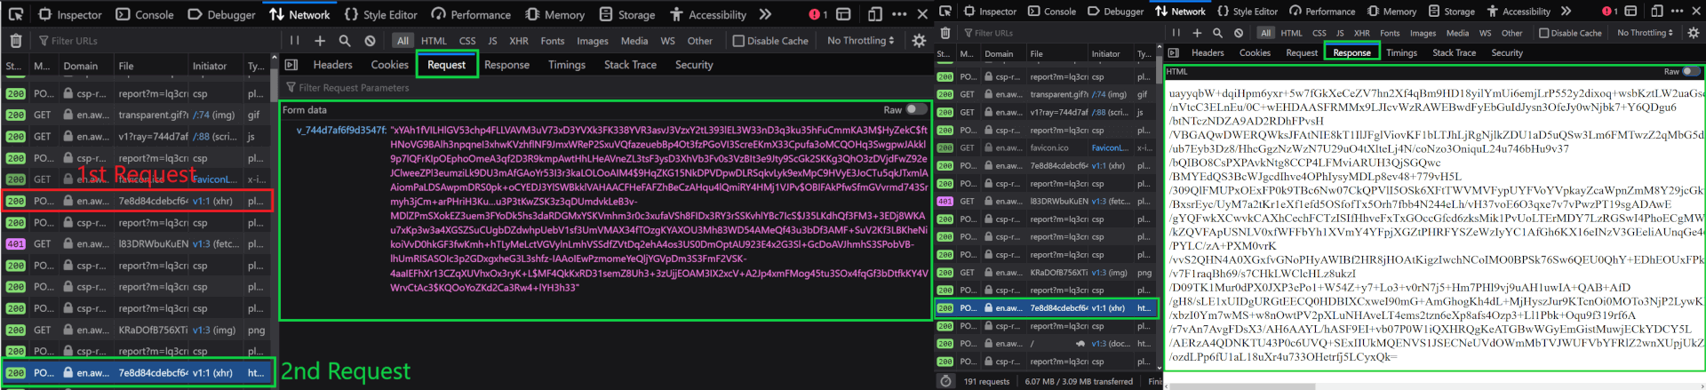Expand more tools chevron in left DevTools toolbar

(x=765, y=14)
